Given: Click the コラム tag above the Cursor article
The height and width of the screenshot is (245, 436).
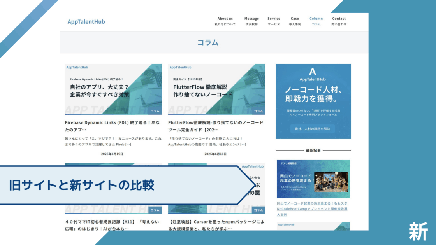Looking at the screenshot, I should tap(258, 210).
